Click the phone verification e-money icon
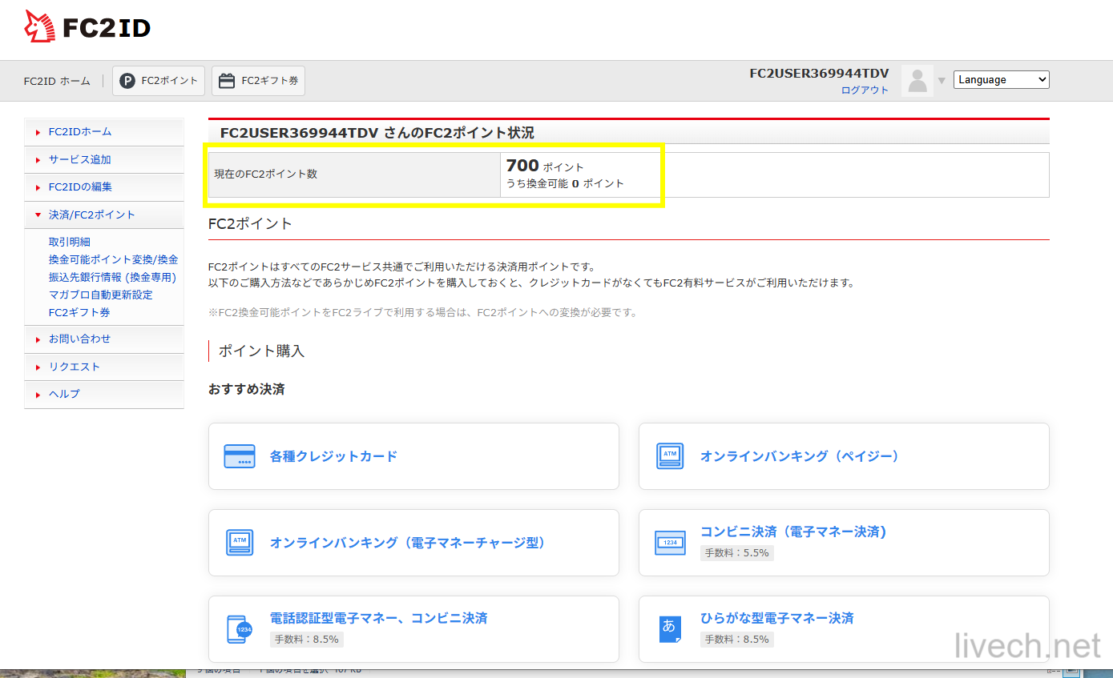 coord(240,628)
